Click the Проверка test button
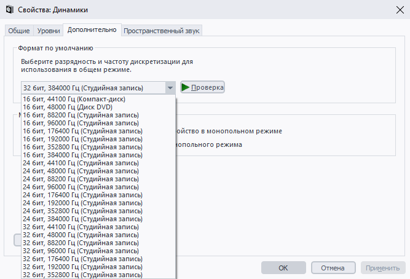 202,87
